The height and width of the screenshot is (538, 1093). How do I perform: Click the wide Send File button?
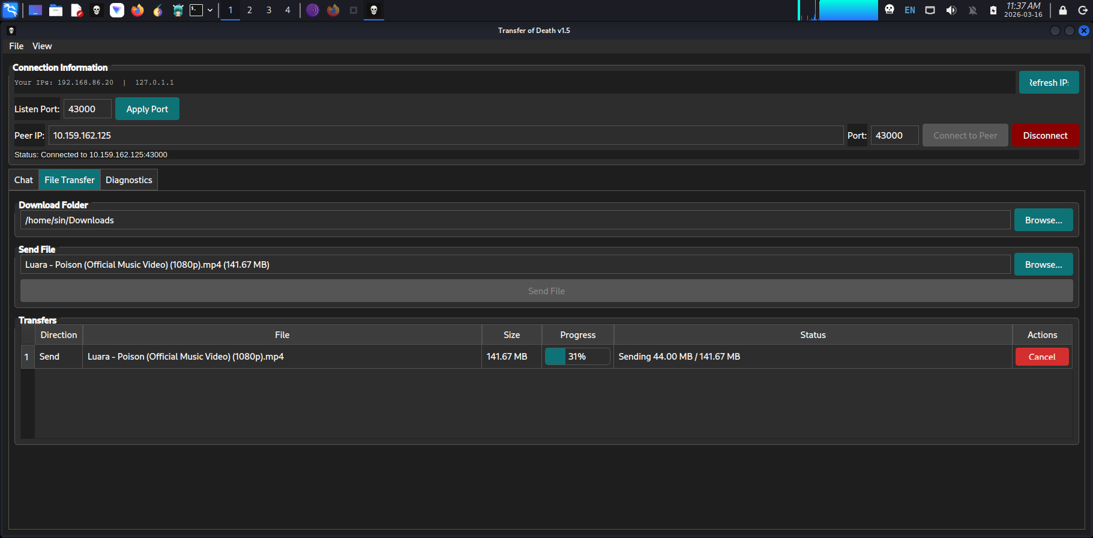click(x=546, y=291)
